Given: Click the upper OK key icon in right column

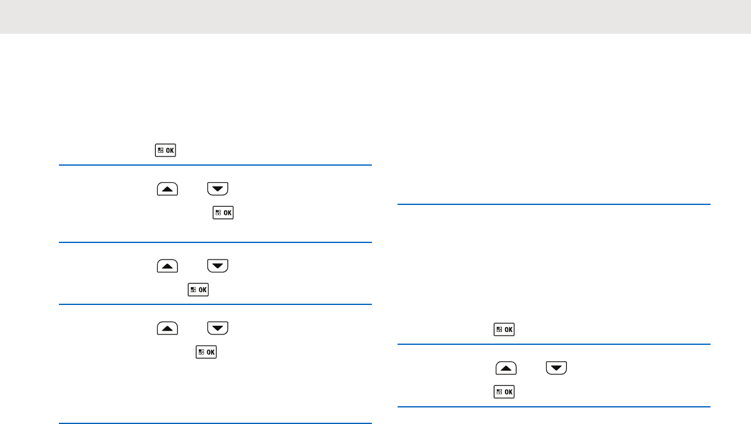Looking at the screenshot, I should (505, 330).
